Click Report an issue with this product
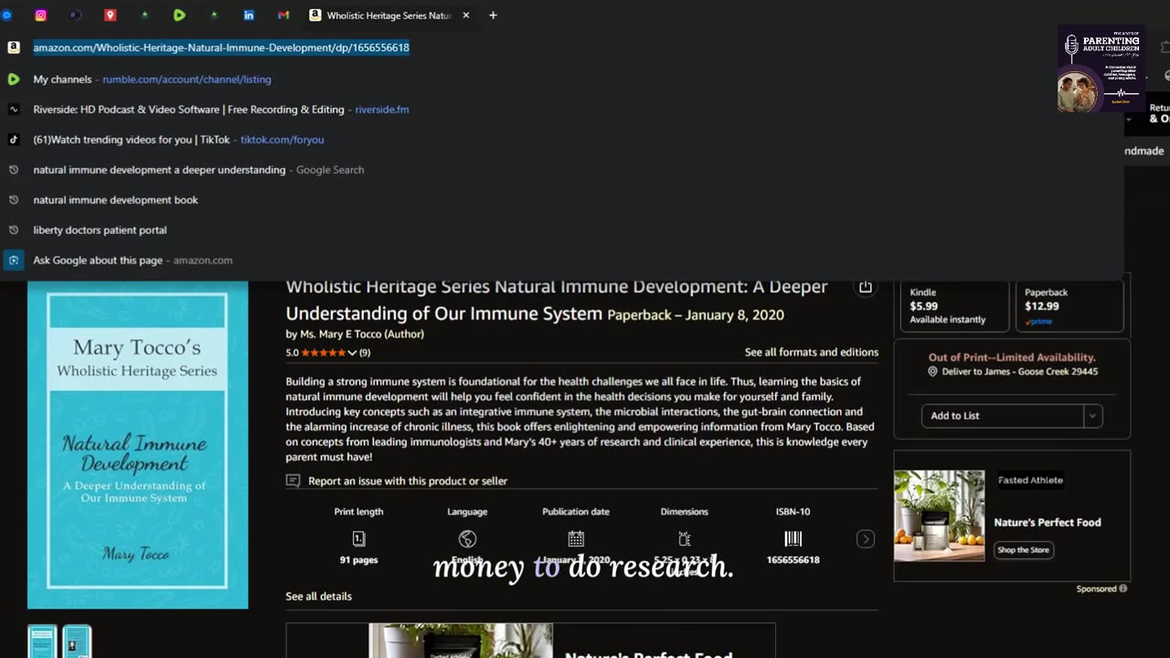Screen dimensions: 1170x658 click(x=408, y=481)
